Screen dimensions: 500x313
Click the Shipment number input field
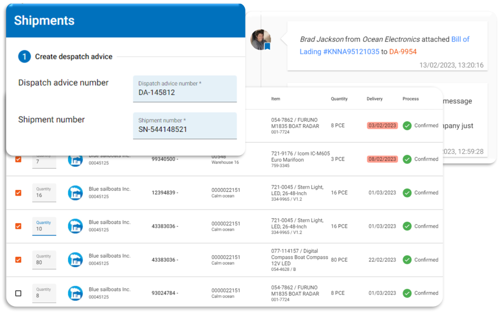point(185,125)
